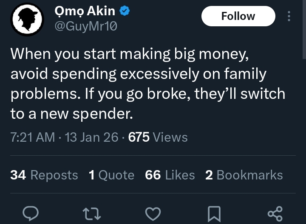Image resolution: width=306 pixels, height=224 pixels.
Task: Reply using the speech bubble icon
Action: tap(31, 213)
